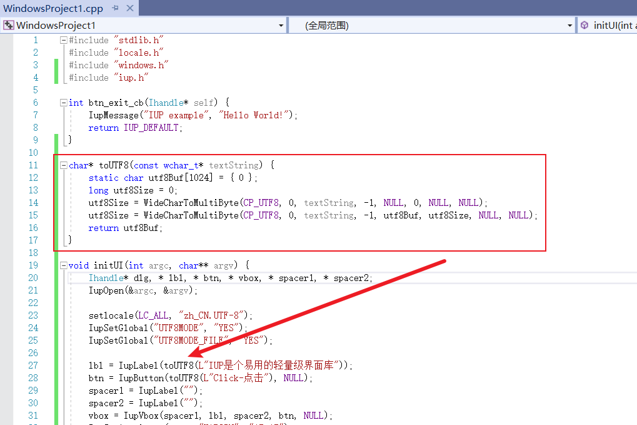637x425 pixels.
Task: Click the "Click-点击" string literal
Action: click(x=236, y=378)
